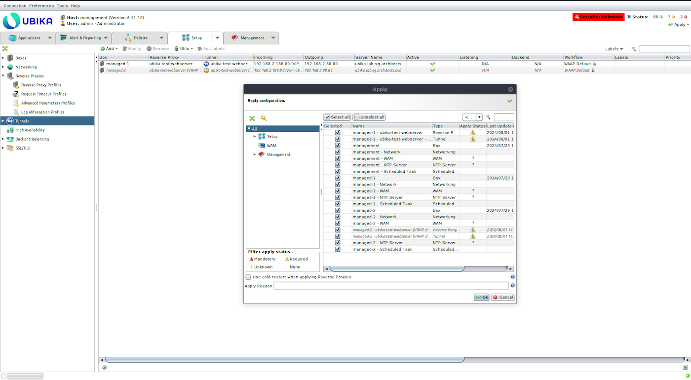Click the High Availability icon in sidebar
The height and width of the screenshot is (380, 691).
click(10, 130)
